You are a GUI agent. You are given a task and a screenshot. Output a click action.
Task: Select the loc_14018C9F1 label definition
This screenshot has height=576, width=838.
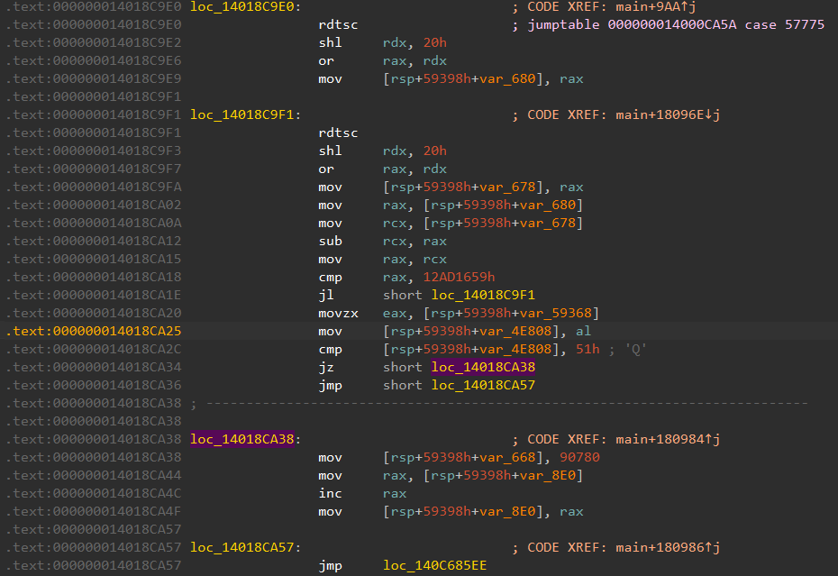[244, 114]
